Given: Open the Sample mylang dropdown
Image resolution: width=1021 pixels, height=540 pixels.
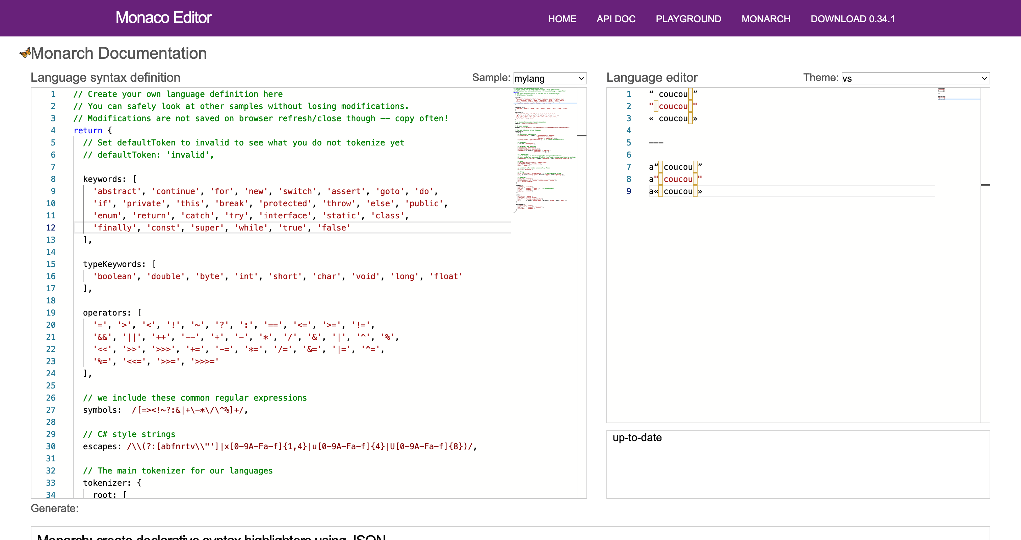Looking at the screenshot, I should pos(549,78).
